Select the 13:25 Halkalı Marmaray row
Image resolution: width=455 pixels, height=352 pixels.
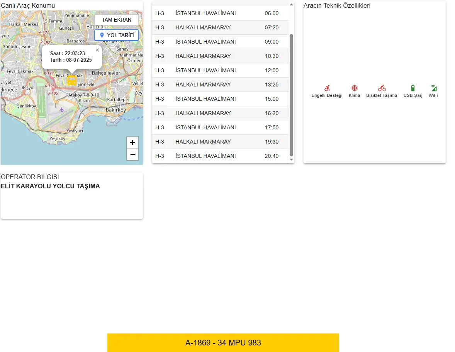220,85
